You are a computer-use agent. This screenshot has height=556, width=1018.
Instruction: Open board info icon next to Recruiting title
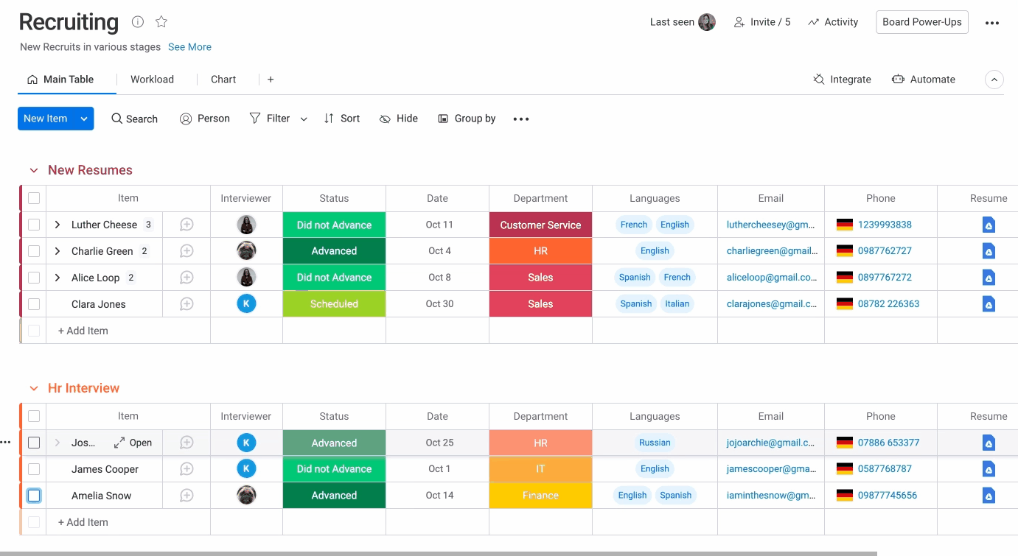tap(138, 22)
